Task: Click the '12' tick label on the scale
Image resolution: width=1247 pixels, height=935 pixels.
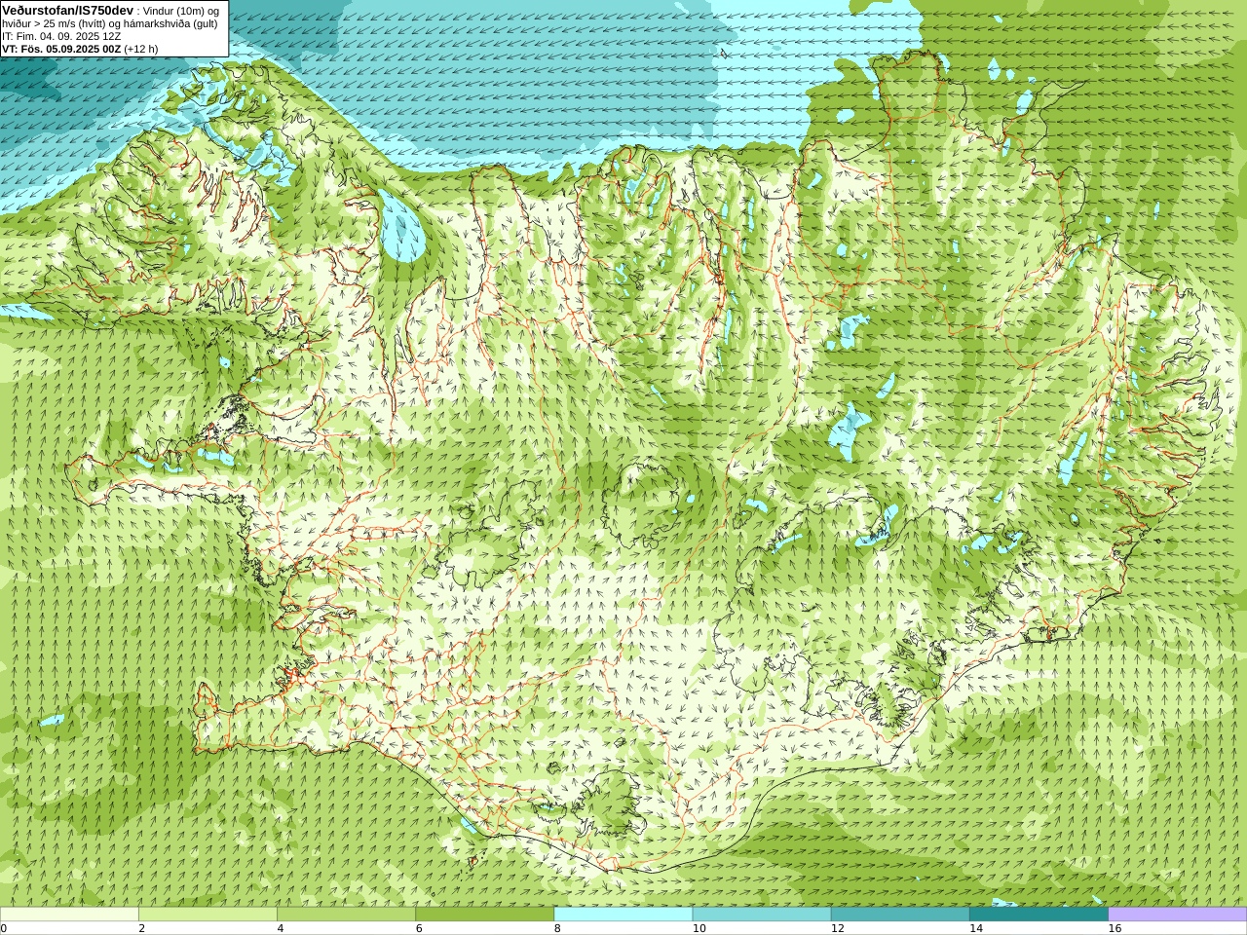Action: click(837, 928)
